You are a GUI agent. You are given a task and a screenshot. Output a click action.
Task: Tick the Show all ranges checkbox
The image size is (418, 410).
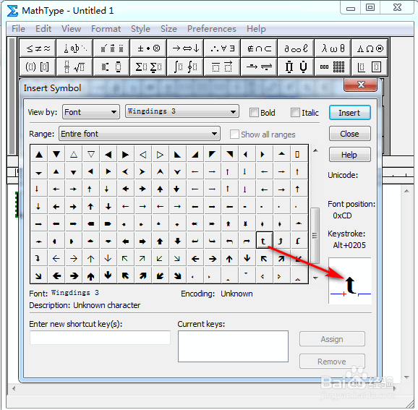[x=234, y=134]
